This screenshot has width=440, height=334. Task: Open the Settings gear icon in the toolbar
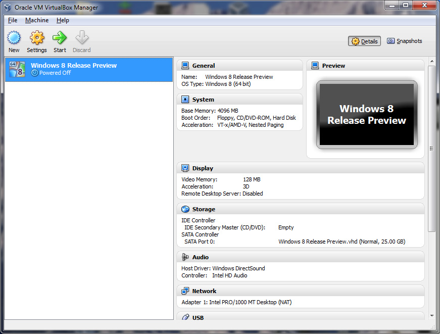[x=37, y=37]
